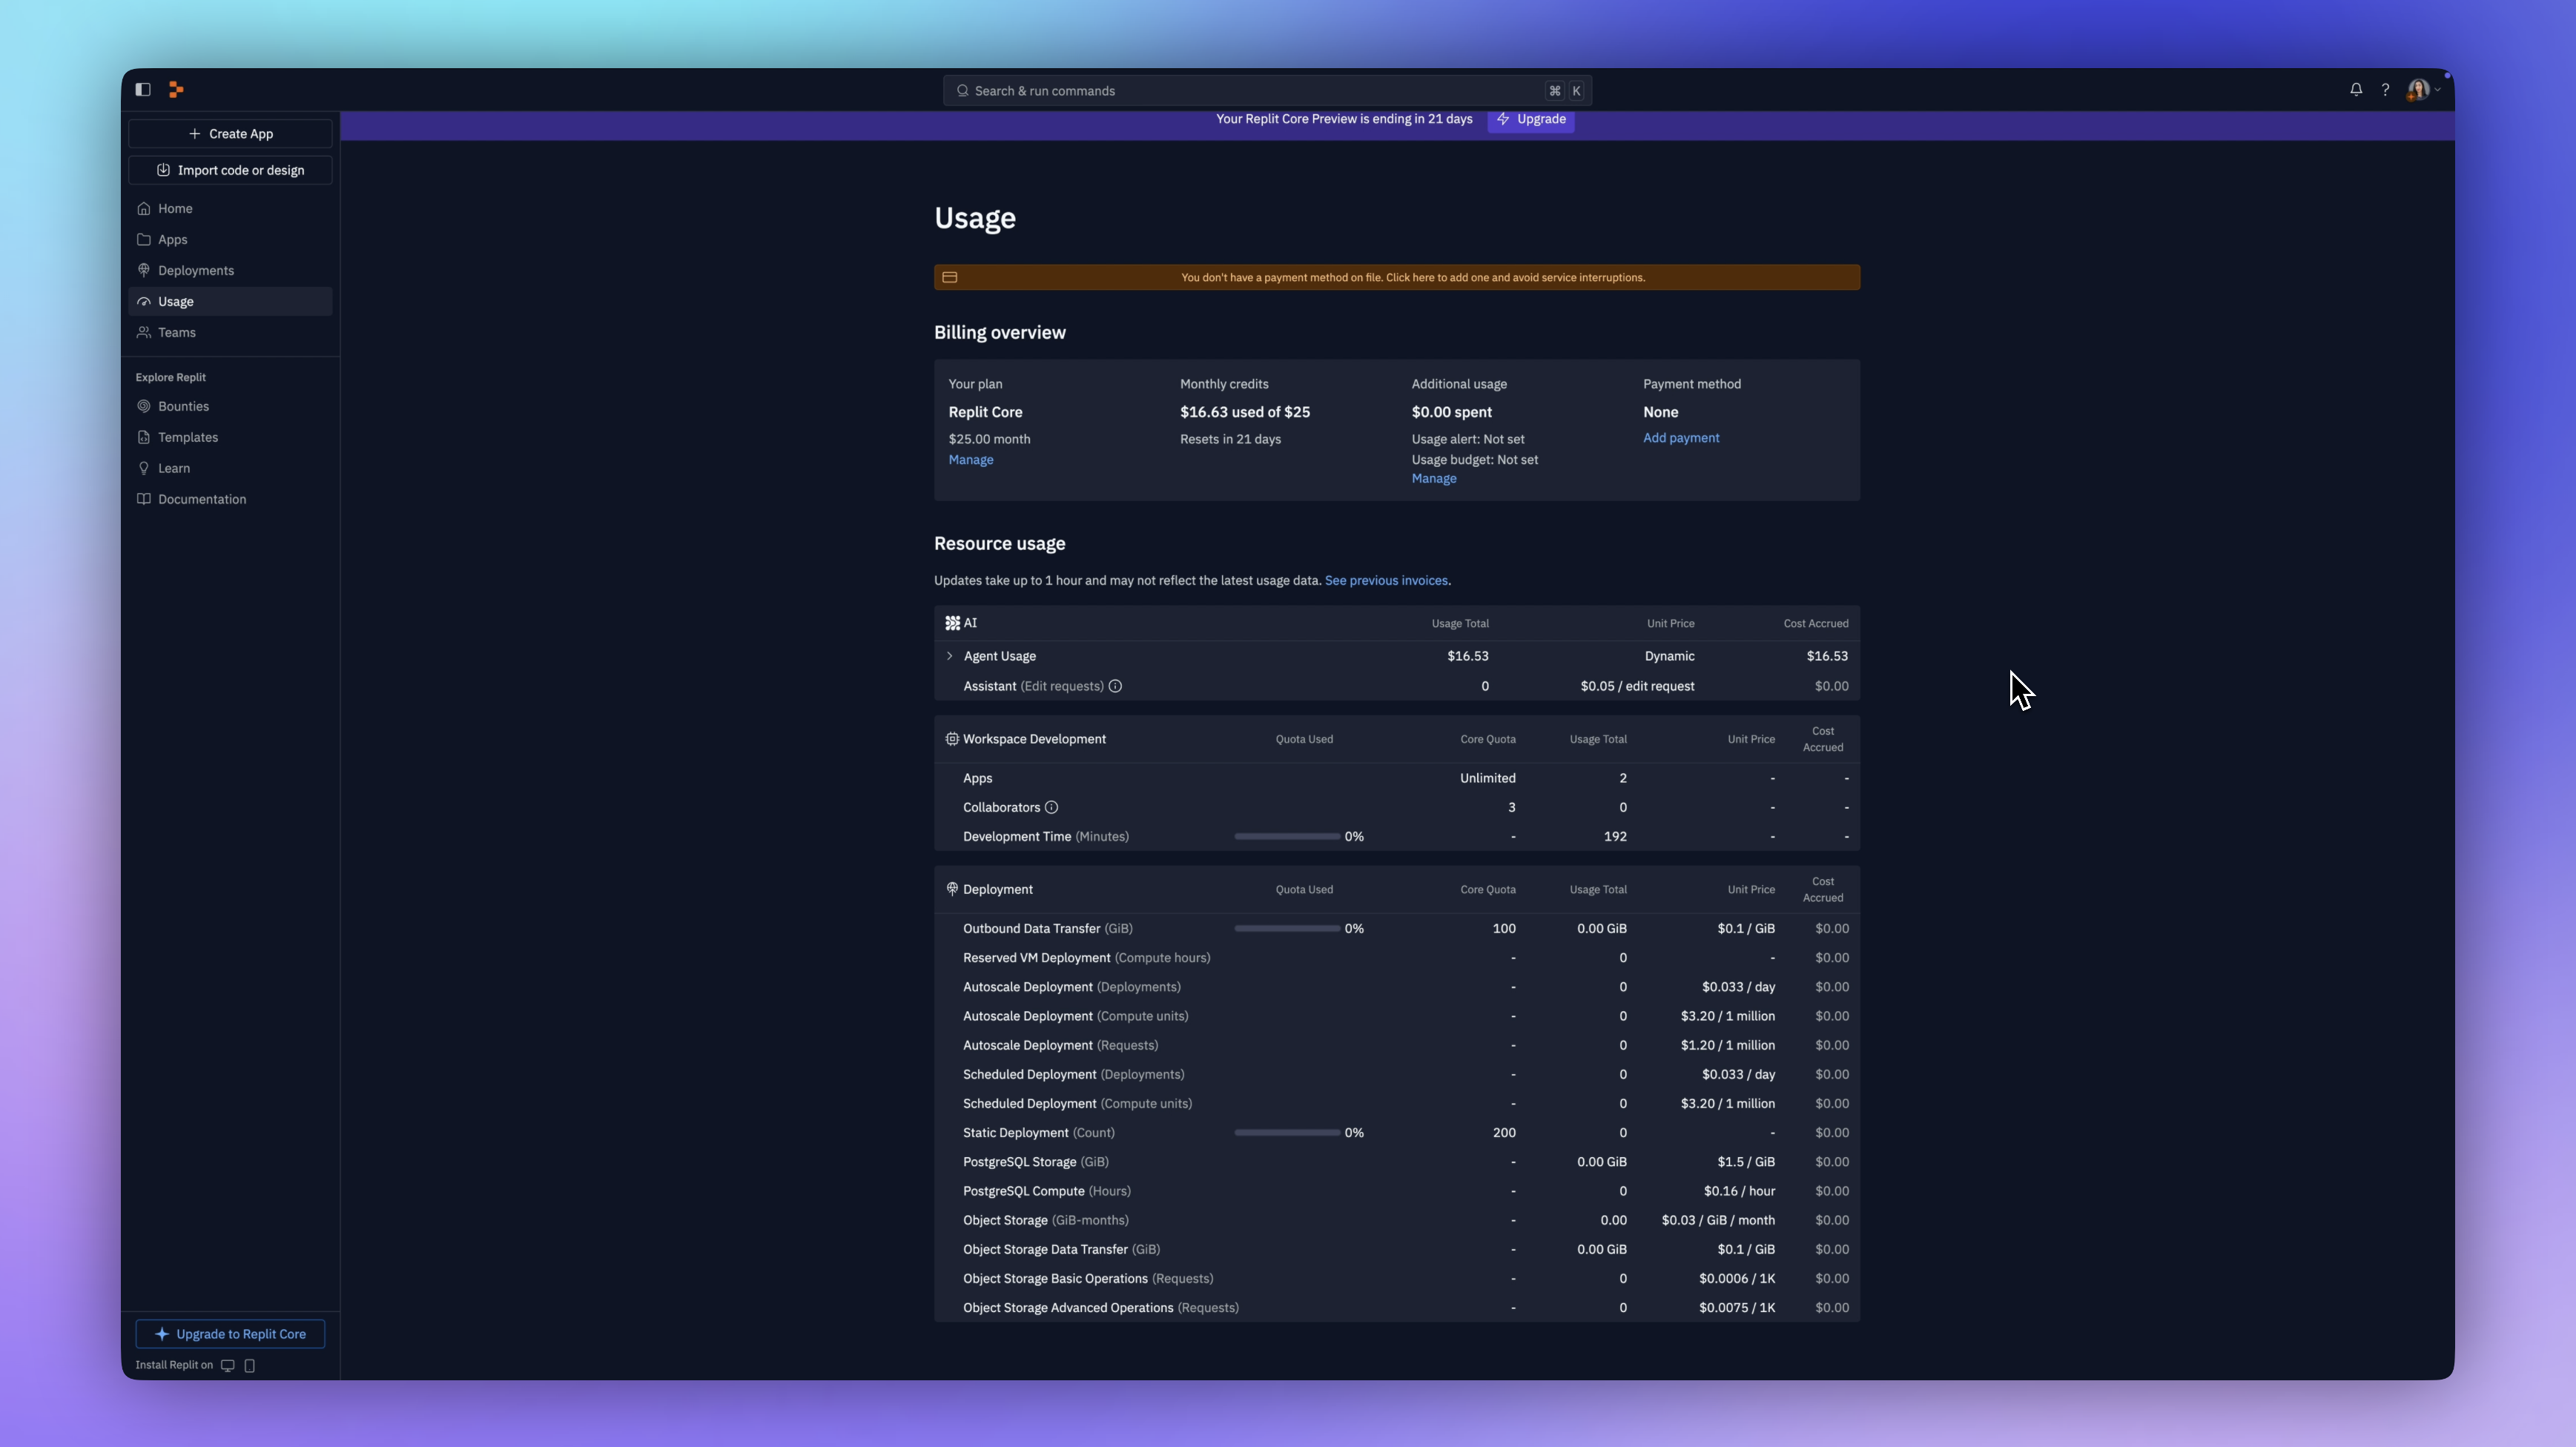Click the Bounties icon
This screenshot has width=2576, height=1447.
[x=144, y=407]
